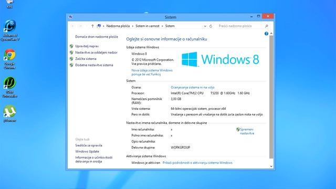Click the scrollbar up arrow
This screenshot has width=336, height=189.
point(271,34)
